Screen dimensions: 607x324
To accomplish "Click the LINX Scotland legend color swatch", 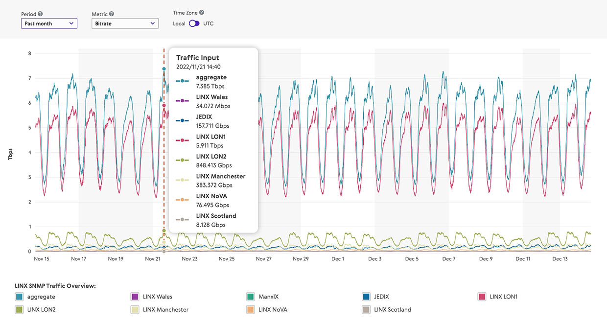I will click(366, 309).
